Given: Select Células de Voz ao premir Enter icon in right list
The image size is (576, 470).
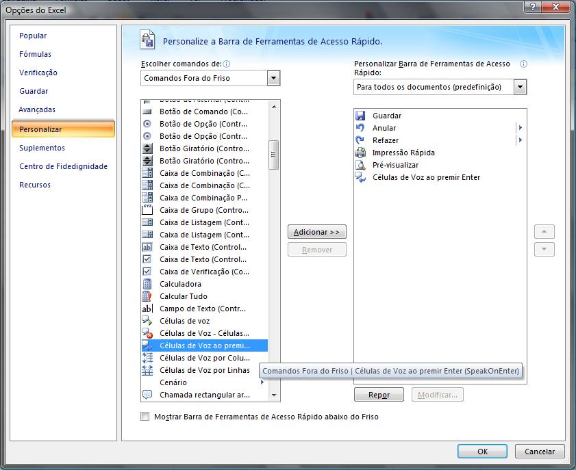Looking at the screenshot, I should pyautogui.click(x=360, y=177).
